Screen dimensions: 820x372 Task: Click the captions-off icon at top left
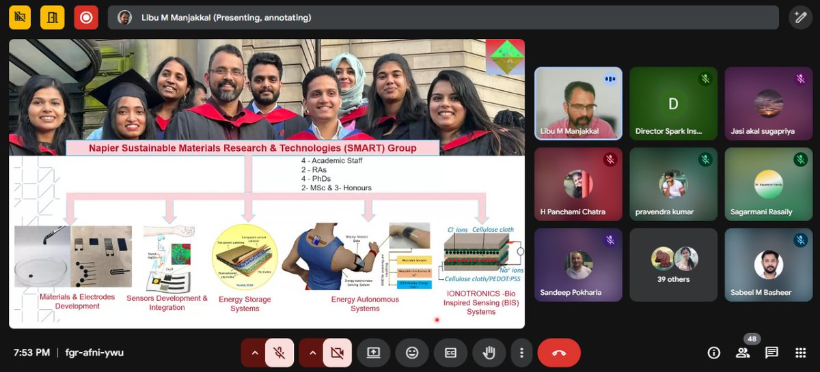[x=20, y=17]
